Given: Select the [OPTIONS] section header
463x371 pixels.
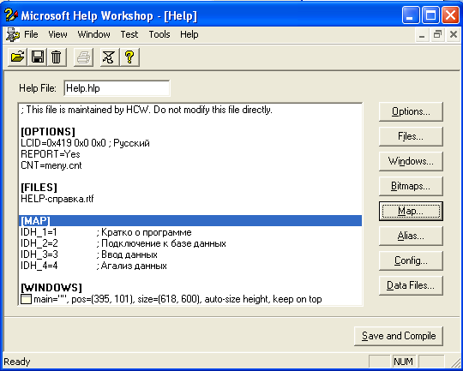Looking at the screenshot, I should coord(48,131).
